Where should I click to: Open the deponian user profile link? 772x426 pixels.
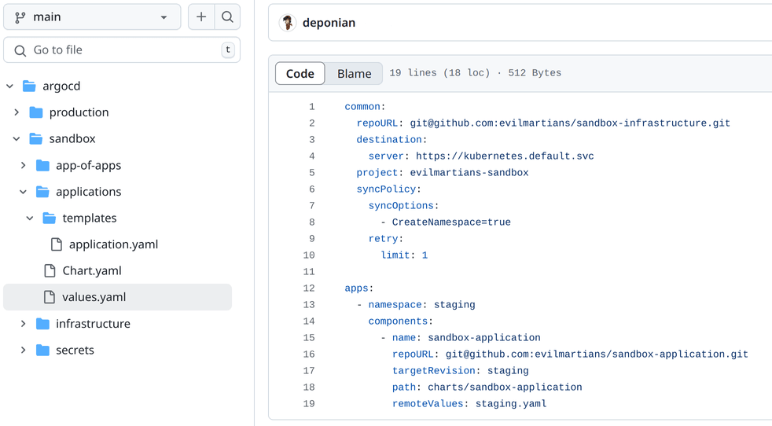329,23
